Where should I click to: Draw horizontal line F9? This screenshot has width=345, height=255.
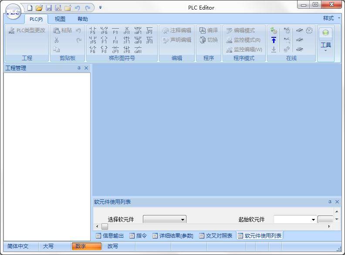click(115, 30)
